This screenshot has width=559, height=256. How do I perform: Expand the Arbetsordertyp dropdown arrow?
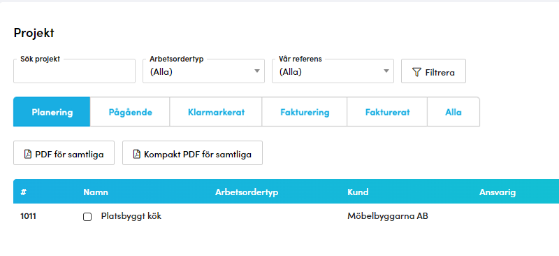point(257,71)
